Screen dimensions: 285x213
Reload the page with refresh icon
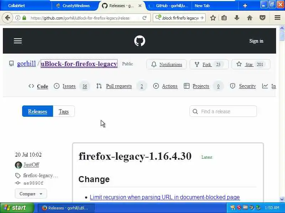pos(145,18)
